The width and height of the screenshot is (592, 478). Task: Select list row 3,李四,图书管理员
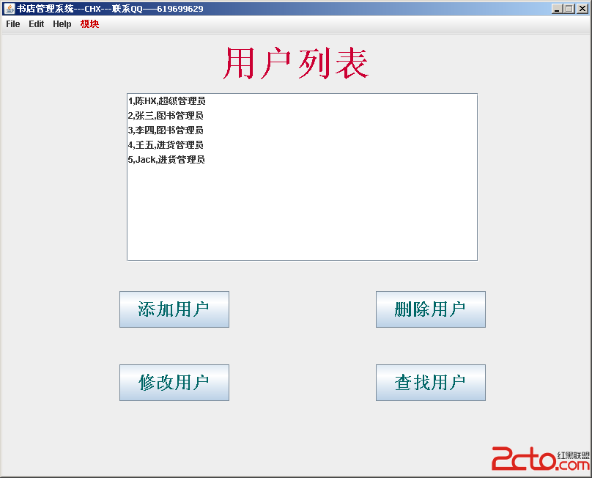(x=302, y=130)
